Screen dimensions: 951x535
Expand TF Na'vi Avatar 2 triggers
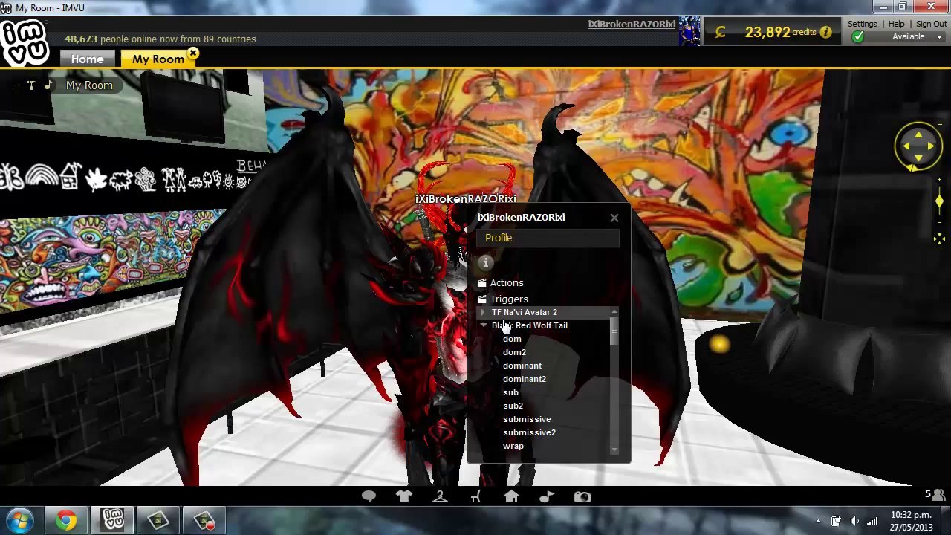pyautogui.click(x=484, y=312)
